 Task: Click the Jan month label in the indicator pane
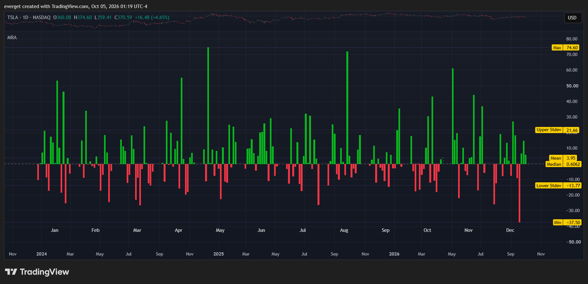click(x=55, y=230)
